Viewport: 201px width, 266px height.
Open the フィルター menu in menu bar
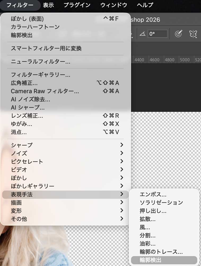click(20, 5)
